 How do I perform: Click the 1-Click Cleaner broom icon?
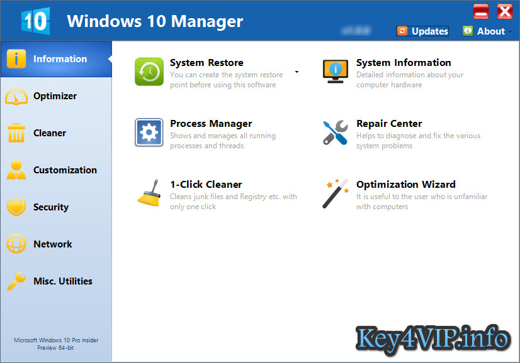click(149, 193)
